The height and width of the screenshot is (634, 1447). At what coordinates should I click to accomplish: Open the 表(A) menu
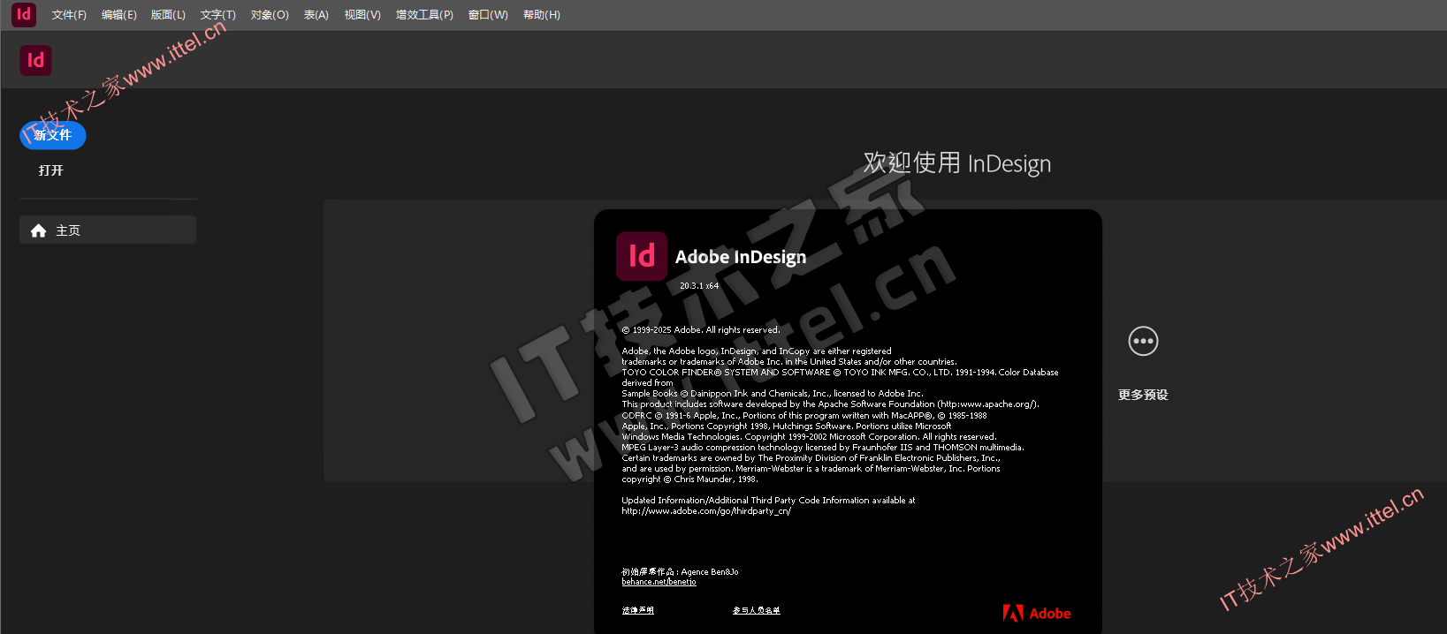tap(316, 15)
